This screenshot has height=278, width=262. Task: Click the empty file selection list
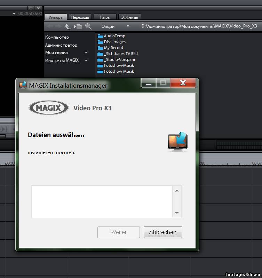(102, 201)
